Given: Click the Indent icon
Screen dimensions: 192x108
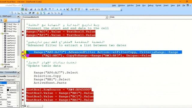Looking at the screenshot, I should pyautogui.click(x=30, y=13).
